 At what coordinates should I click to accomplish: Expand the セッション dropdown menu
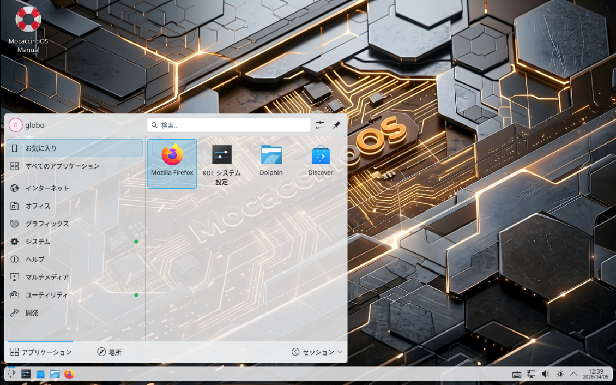(317, 352)
